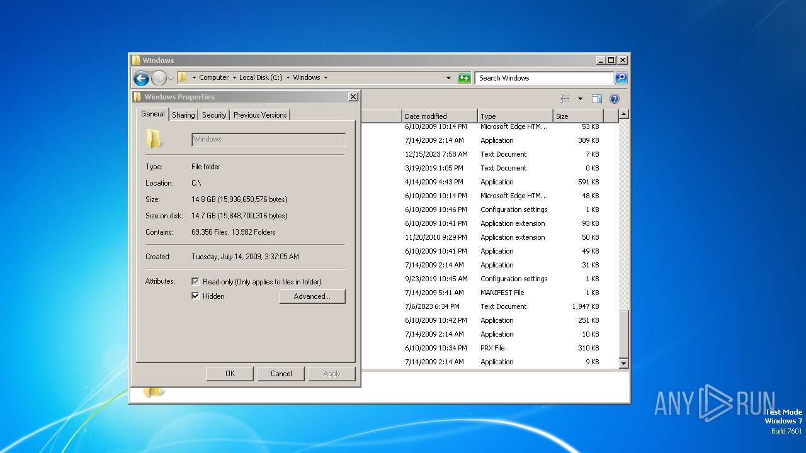This screenshot has height=453, width=806.
Task: Click Windows in the address breadcrumb
Action: click(307, 78)
